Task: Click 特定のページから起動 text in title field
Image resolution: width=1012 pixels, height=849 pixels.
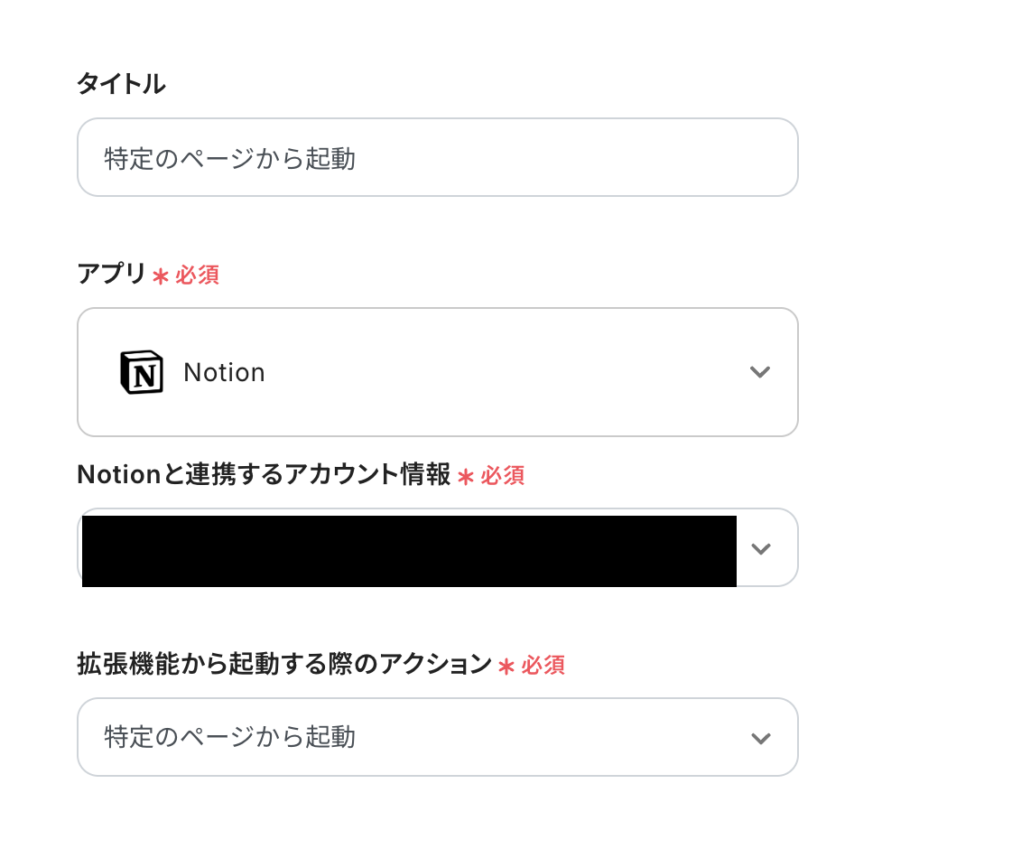Action: [x=229, y=159]
